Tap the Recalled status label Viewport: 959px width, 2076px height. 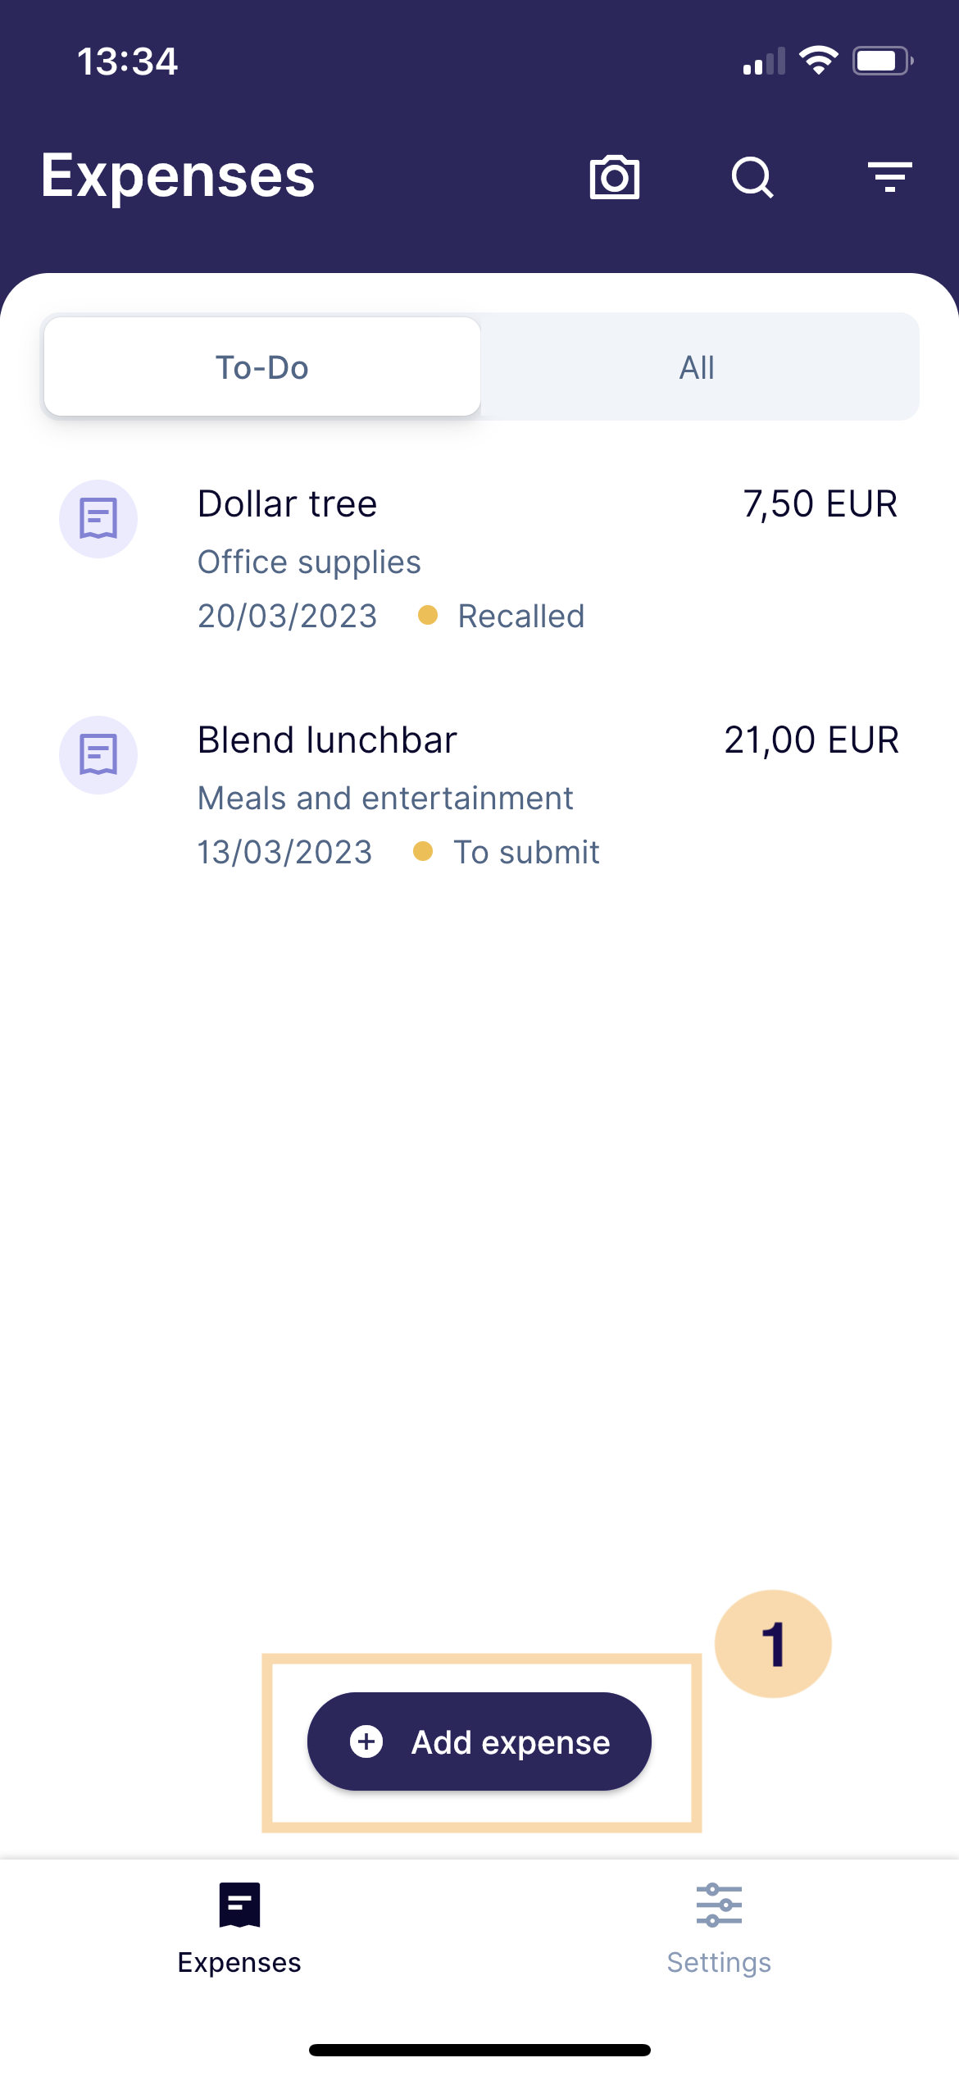[x=521, y=616]
